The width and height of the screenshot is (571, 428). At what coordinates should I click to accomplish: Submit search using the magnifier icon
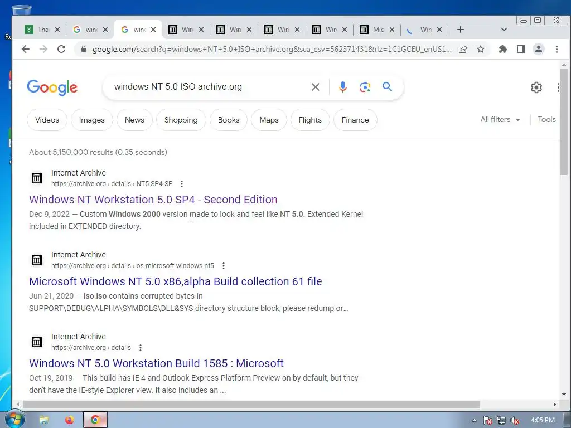click(387, 86)
